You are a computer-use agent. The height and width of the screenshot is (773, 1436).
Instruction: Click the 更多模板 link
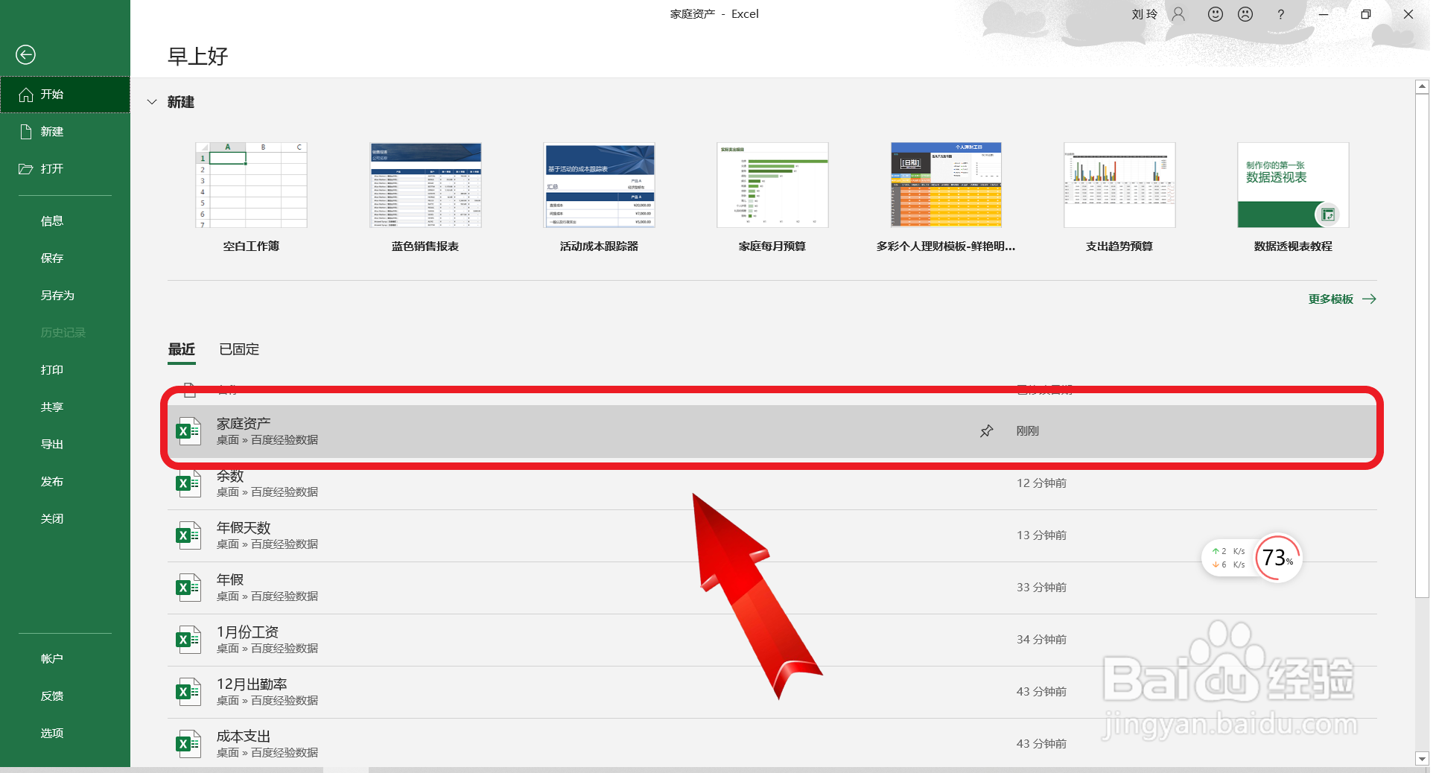point(1342,299)
